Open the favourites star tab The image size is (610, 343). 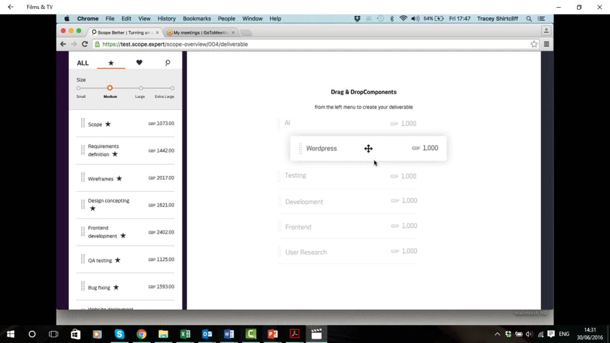[x=111, y=63]
